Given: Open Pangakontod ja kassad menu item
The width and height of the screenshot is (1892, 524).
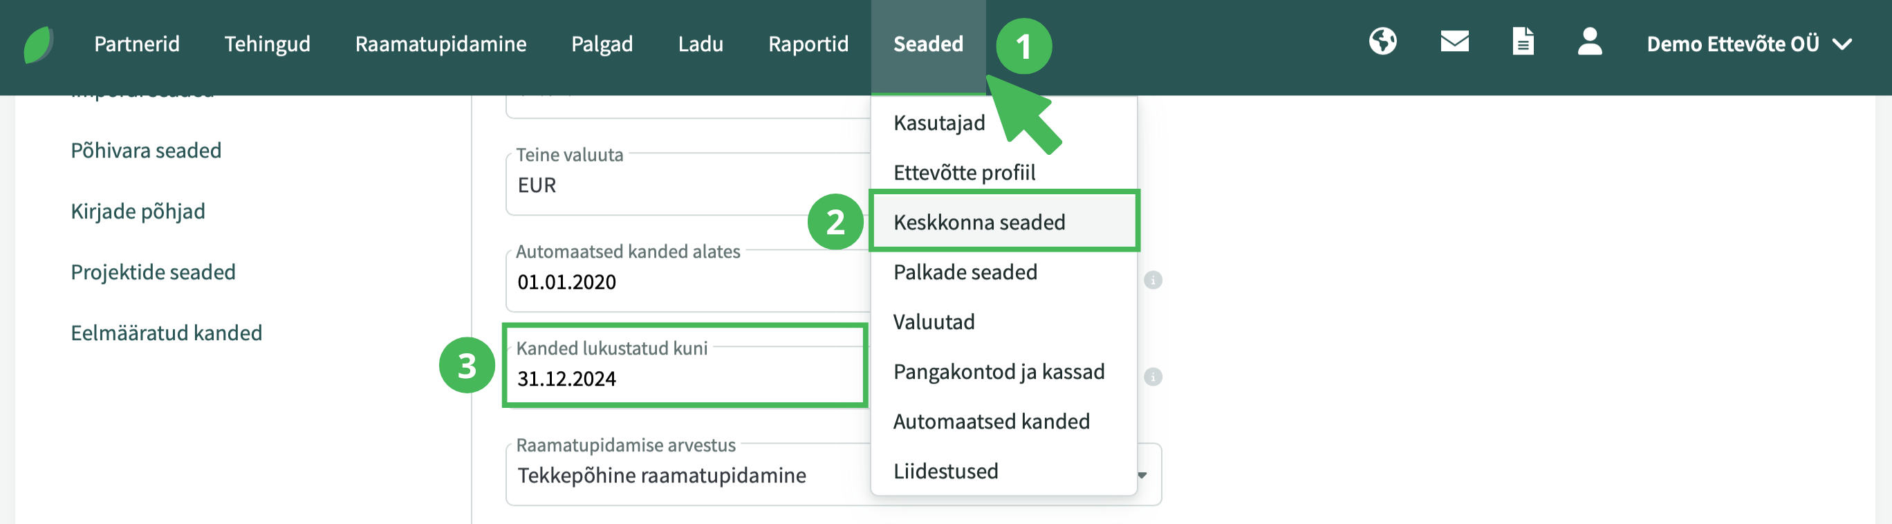Looking at the screenshot, I should click(998, 372).
